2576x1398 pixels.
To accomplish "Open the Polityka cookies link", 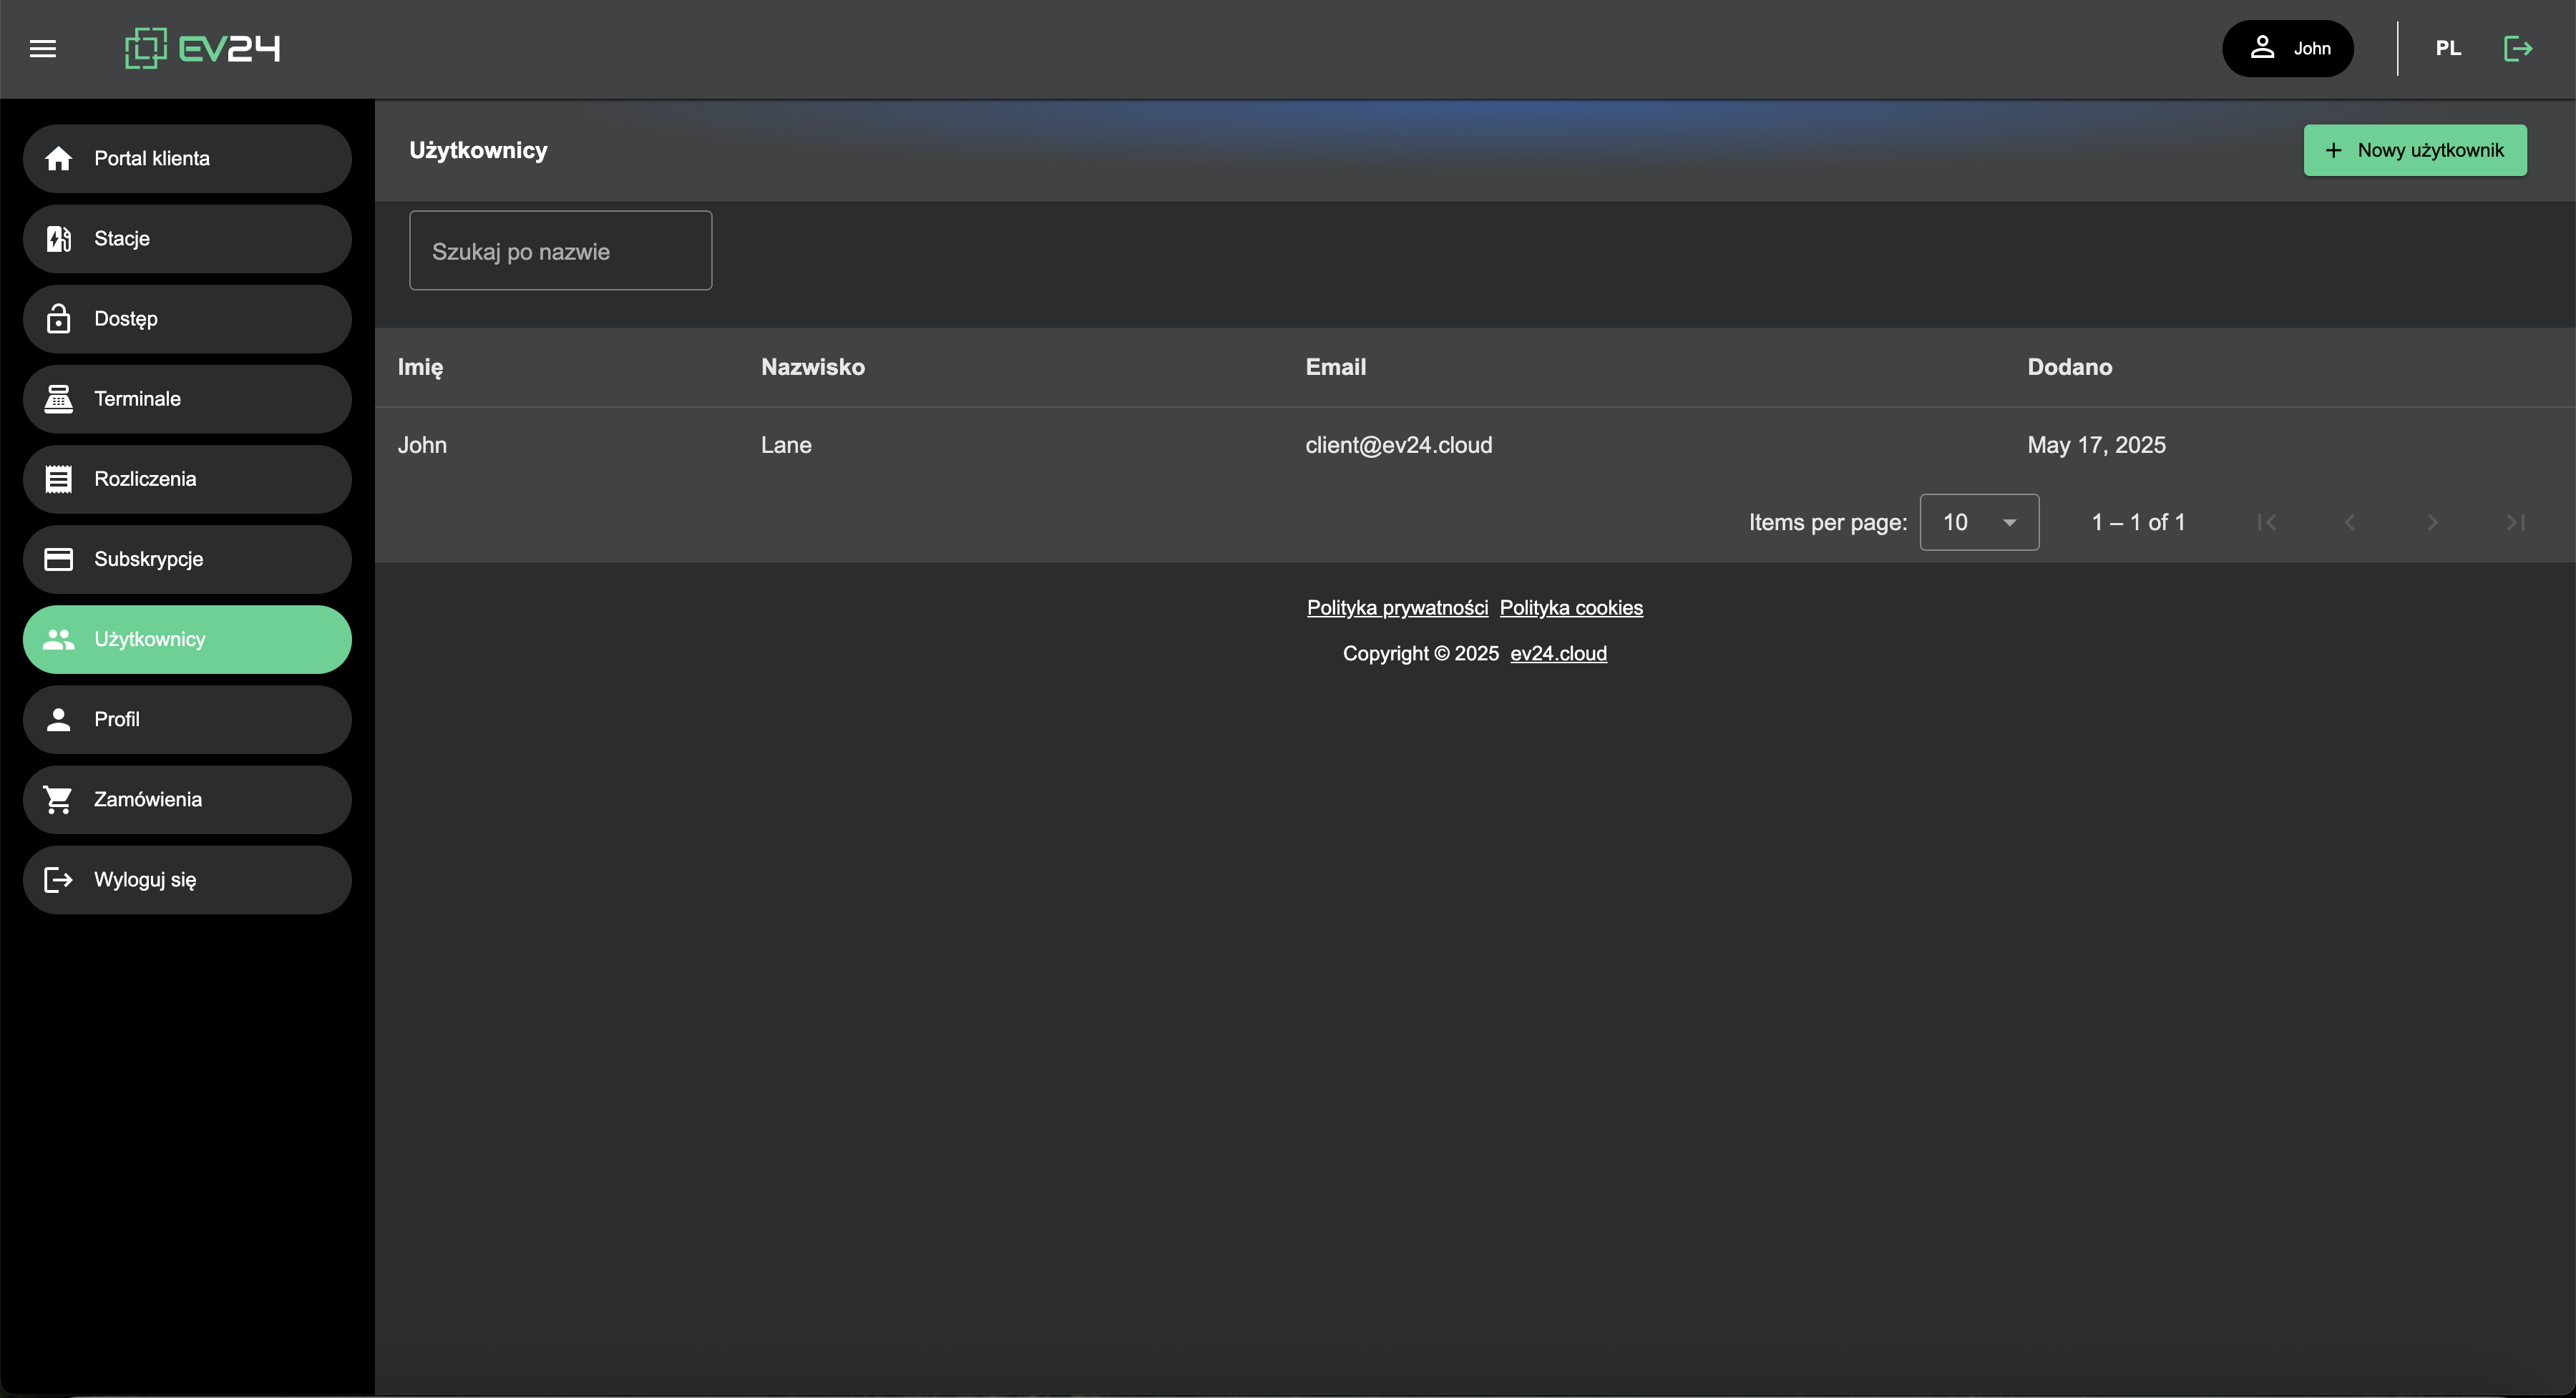I will point(1570,607).
